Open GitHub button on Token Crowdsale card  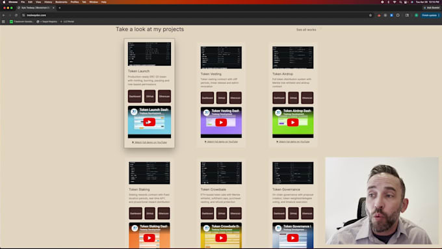[x=222, y=213]
